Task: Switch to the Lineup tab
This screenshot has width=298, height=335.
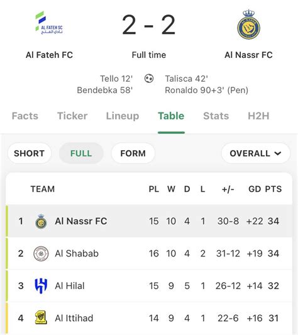Action: tap(123, 116)
